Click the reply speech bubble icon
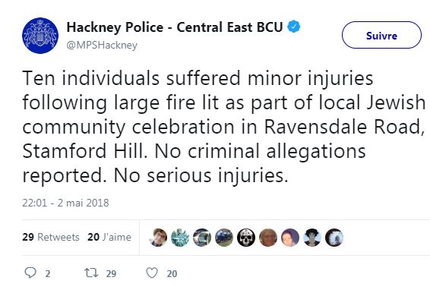The width and height of the screenshot is (430, 290). tap(30, 273)
